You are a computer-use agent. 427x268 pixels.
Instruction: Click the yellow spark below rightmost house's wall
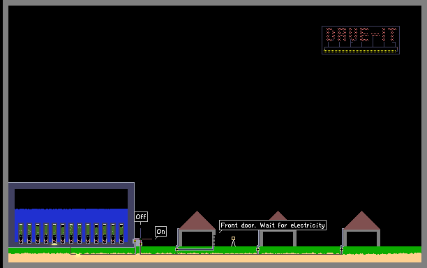341,249
